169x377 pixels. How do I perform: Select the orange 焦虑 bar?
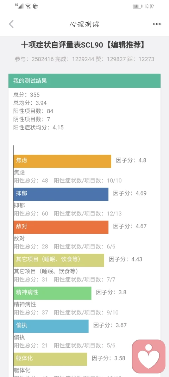point(62,161)
